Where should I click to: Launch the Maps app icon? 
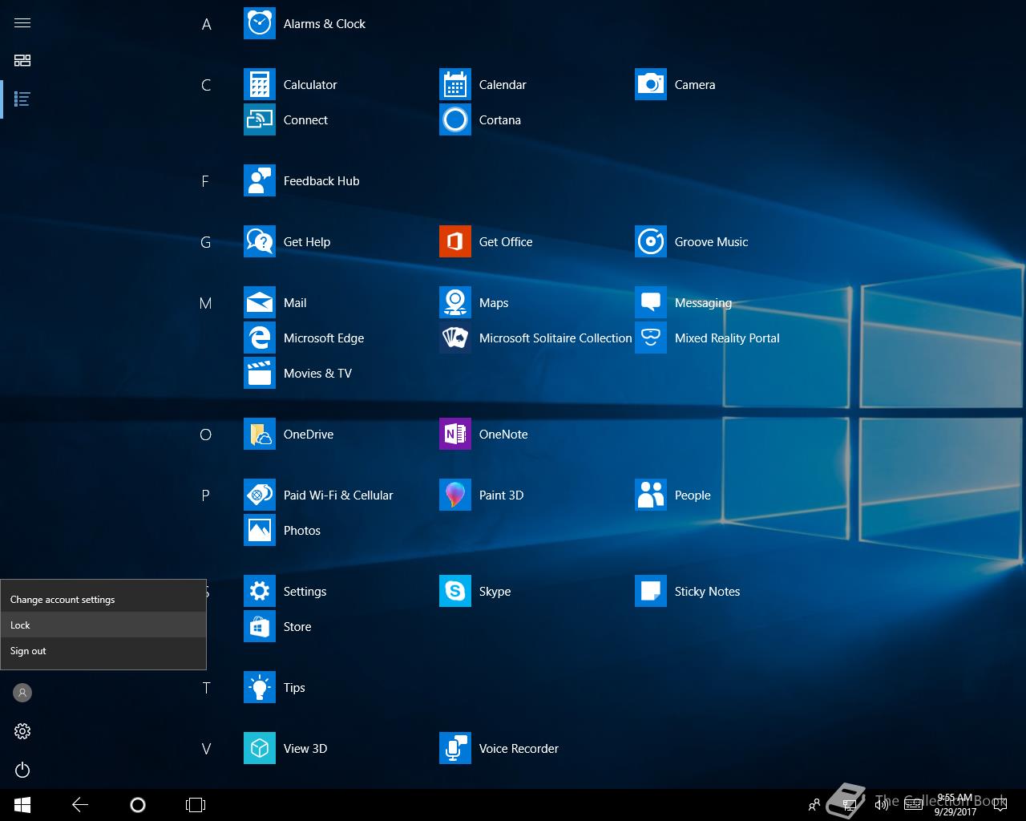455,302
